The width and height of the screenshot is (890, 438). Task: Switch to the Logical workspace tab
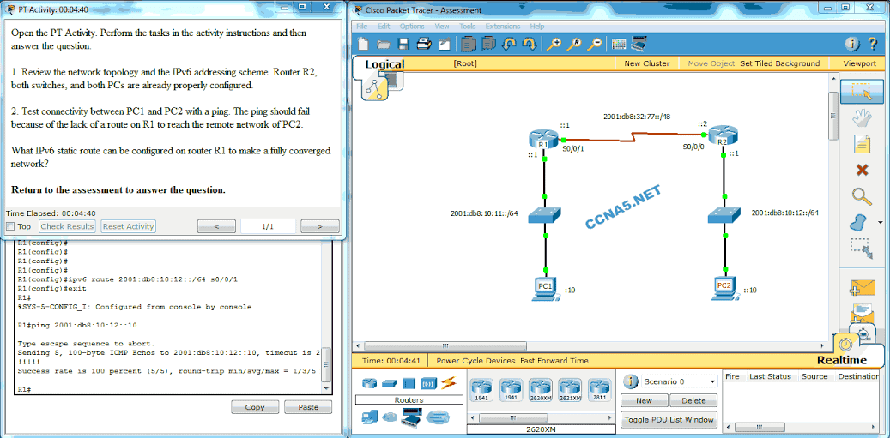(x=384, y=64)
